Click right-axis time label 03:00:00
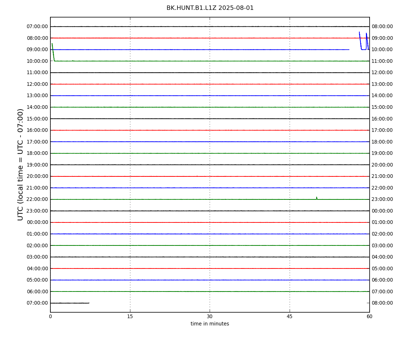This screenshot has height=347, width=420. pos(382,245)
